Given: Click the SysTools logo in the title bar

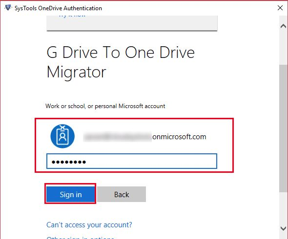Looking at the screenshot, I should pyautogui.click(x=8, y=8).
